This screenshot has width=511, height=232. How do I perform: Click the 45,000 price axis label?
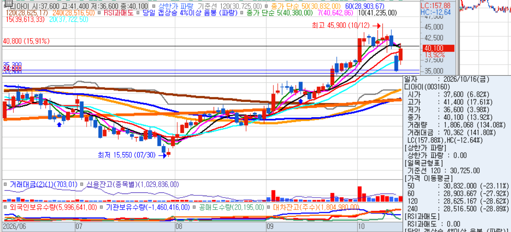click(433, 27)
